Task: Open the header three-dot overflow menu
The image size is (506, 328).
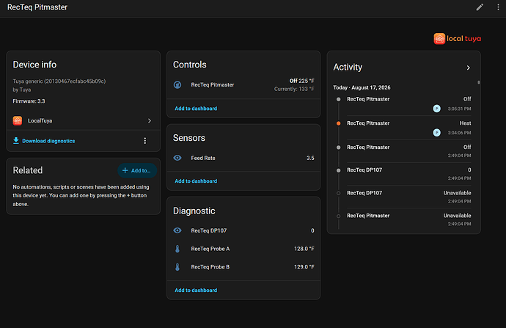Action: [498, 7]
